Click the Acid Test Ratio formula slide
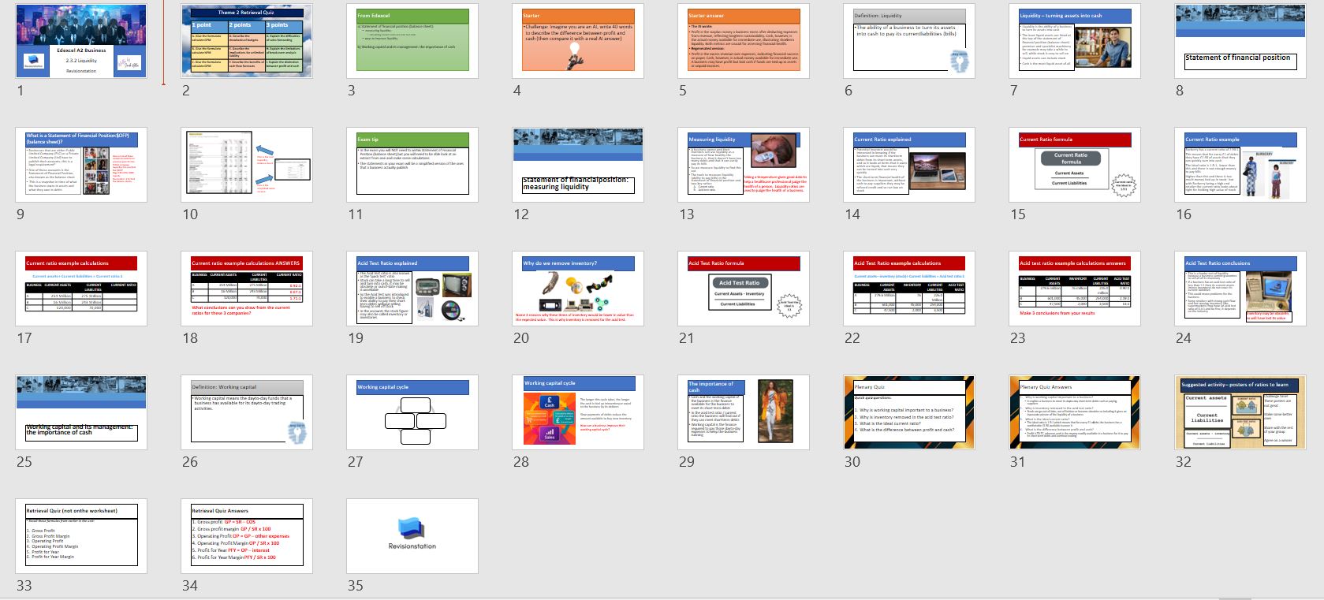This screenshot has width=1324, height=600. point(744,289)
